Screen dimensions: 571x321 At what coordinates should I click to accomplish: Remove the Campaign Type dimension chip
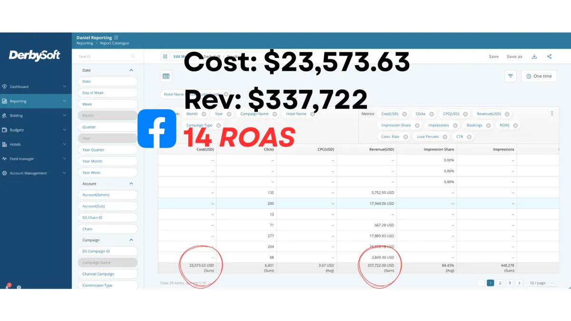click(x=218, y=126)
